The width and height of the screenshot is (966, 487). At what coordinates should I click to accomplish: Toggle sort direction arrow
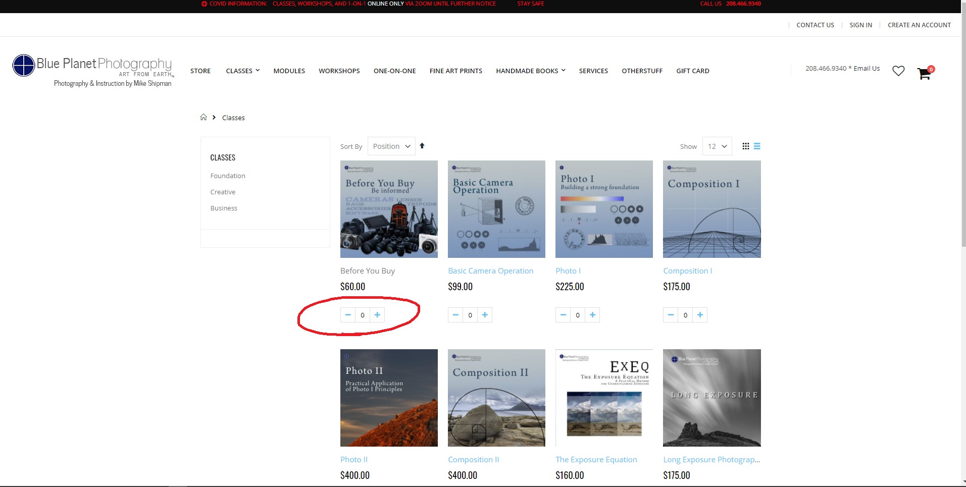click(422, 145)
